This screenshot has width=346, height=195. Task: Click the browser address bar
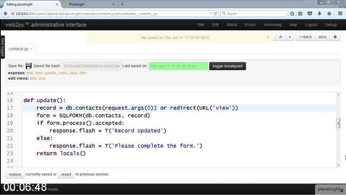110,14
